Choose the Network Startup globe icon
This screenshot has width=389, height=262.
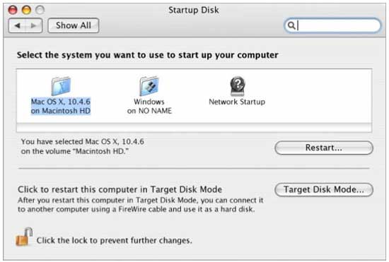[x=238, y=86]
